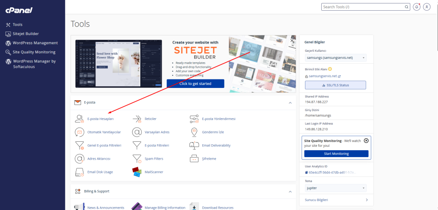Open the Gönderimi İzle pin icon
This screenshot has height=210, width=438.
click(194, 132)
